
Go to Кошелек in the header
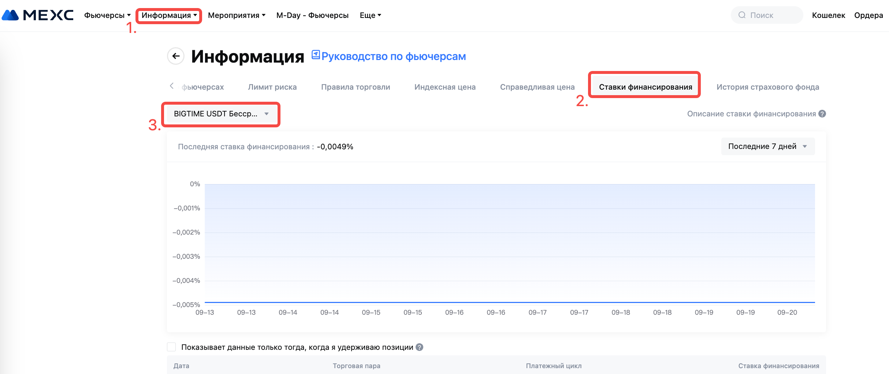828,15
